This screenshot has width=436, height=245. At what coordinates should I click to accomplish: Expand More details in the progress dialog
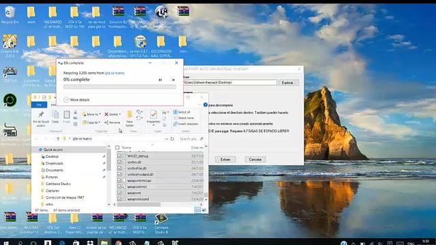[77, 100]
